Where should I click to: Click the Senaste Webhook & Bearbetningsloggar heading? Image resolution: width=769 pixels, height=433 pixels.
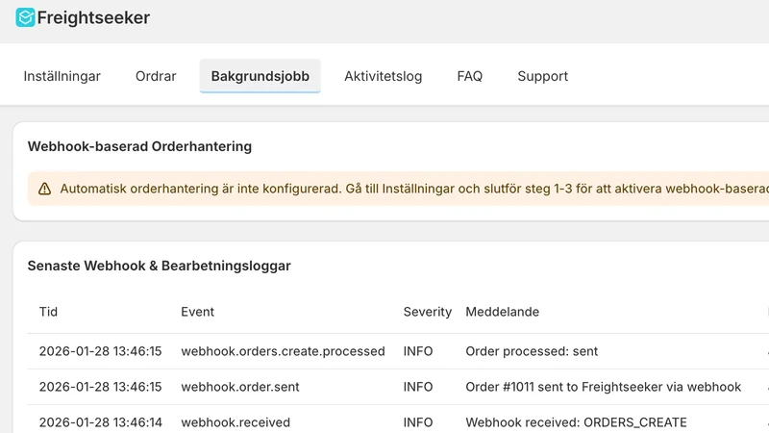pos(159,266)
